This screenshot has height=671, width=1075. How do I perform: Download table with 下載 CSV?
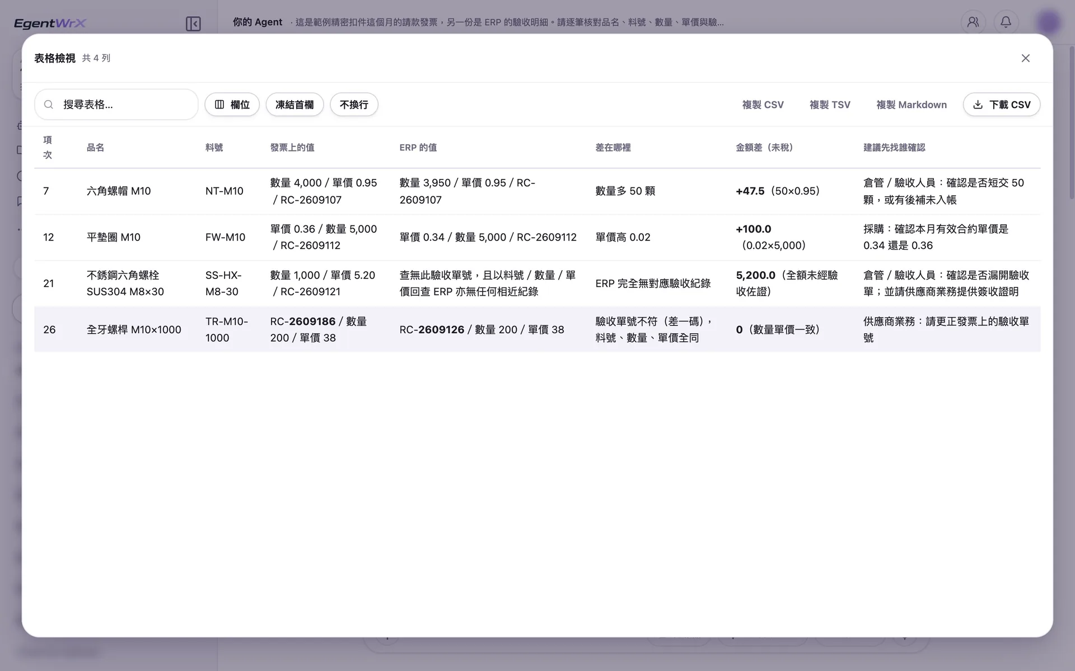pos(1002,105)
